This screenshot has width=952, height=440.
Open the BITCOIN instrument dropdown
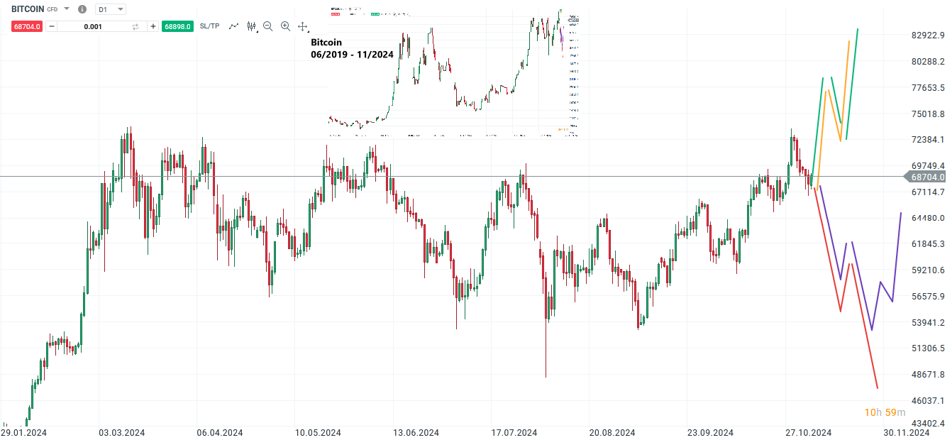point(66,9)
